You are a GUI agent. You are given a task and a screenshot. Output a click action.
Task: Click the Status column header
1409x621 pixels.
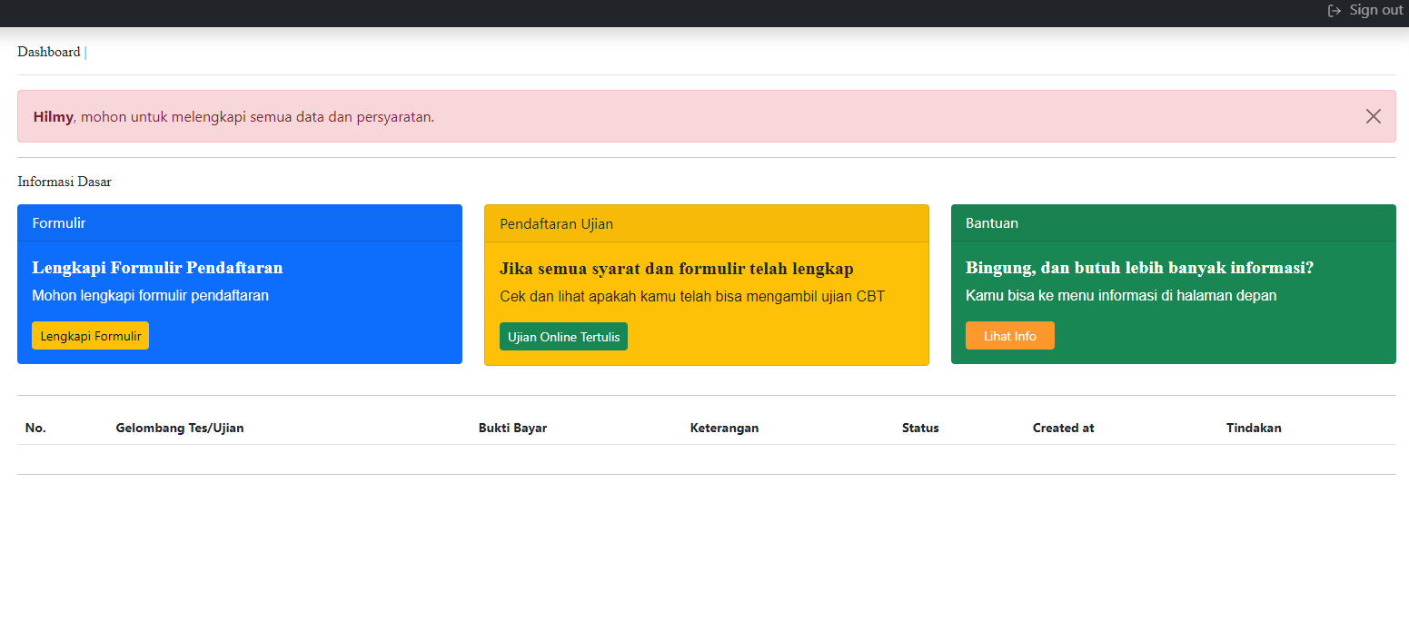(x=920, y=429)
